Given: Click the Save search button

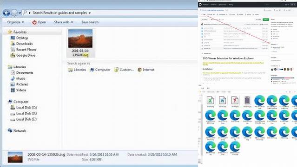Looking at the screenshot, I should coord(90,22).
